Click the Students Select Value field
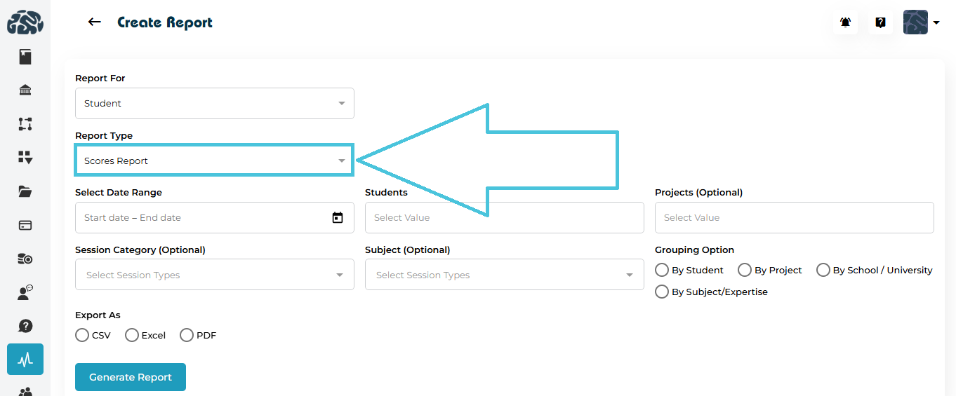This screenshot has width=956, height=396. 504,217
